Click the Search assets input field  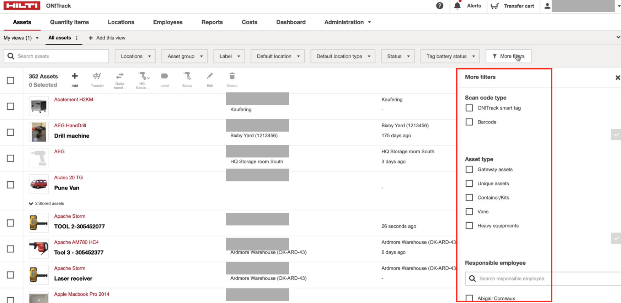pyautogui.click(x=56, y=56)
